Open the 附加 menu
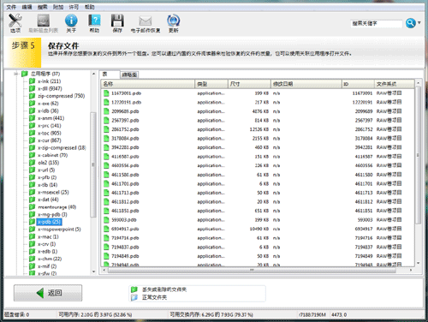The height and width of the screenshot is (322, 428). (x=58, y=7)
